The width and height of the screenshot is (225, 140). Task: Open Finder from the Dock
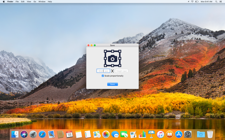click(x=15, y=134)
